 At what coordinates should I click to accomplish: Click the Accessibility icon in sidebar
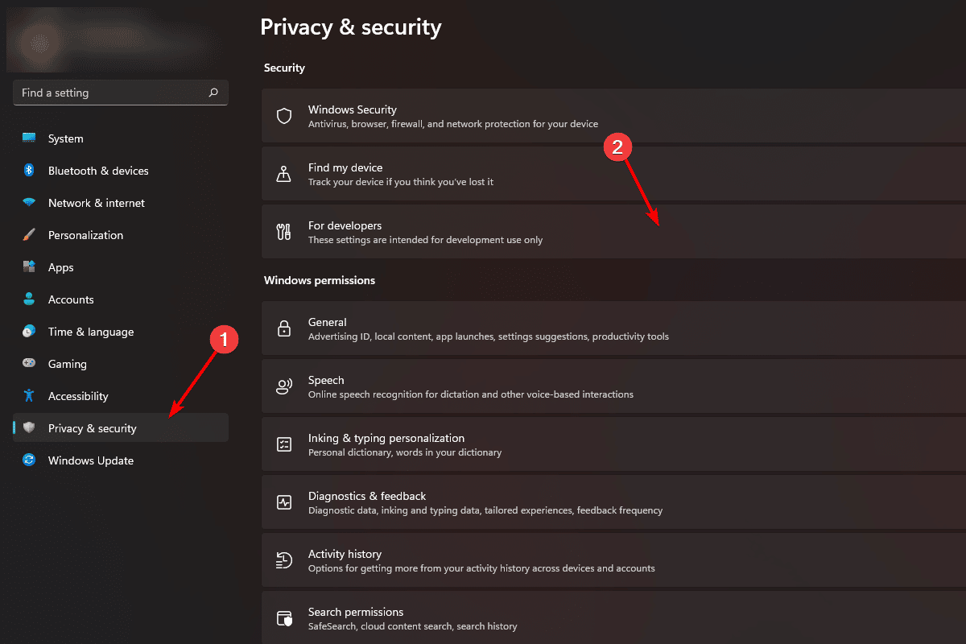click(x=28, y=396)
